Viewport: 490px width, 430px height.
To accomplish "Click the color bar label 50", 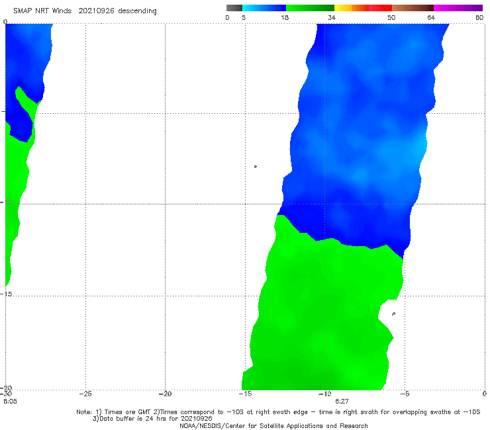I will 391,17.
